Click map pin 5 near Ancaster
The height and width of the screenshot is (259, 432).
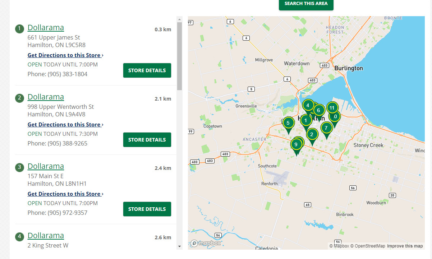(289, 123)
